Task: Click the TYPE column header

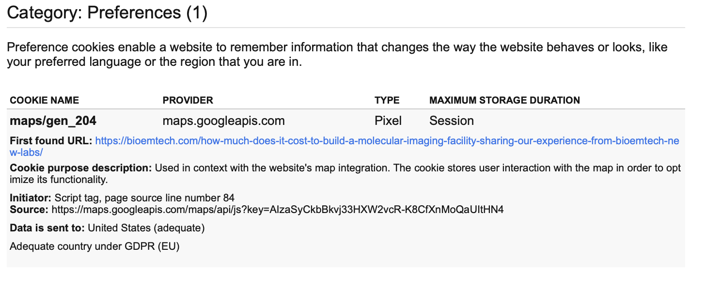Action: pyautogui.click(x=387, y=100)
